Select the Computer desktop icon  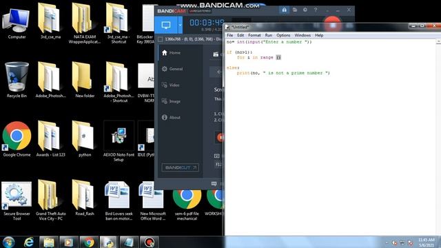coord(17,24)
